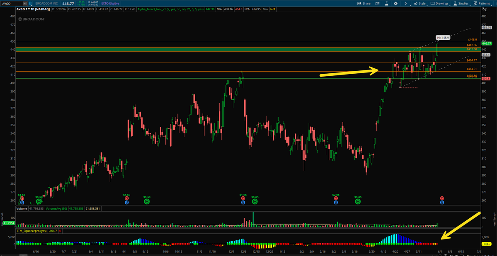Click the $448.9 price level label

point(472,40)
